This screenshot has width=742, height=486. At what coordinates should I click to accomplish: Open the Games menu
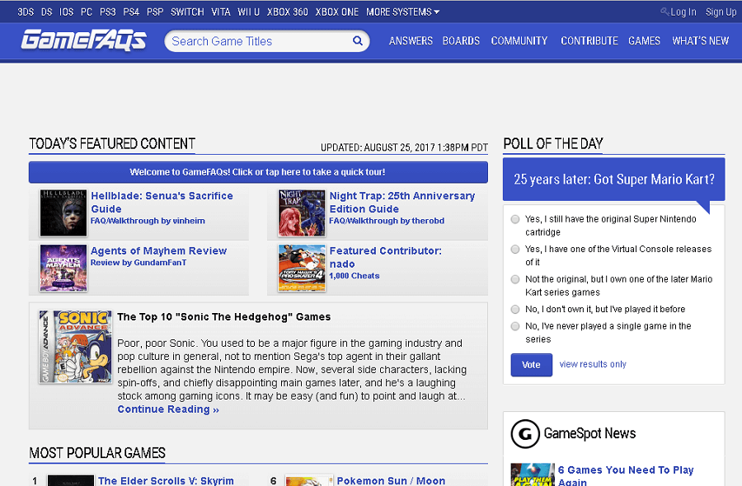pos(644,41)
